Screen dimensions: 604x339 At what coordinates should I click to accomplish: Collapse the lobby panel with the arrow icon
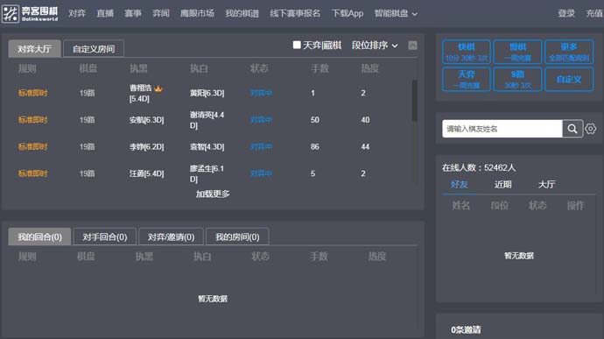click(x=412, y=46)
